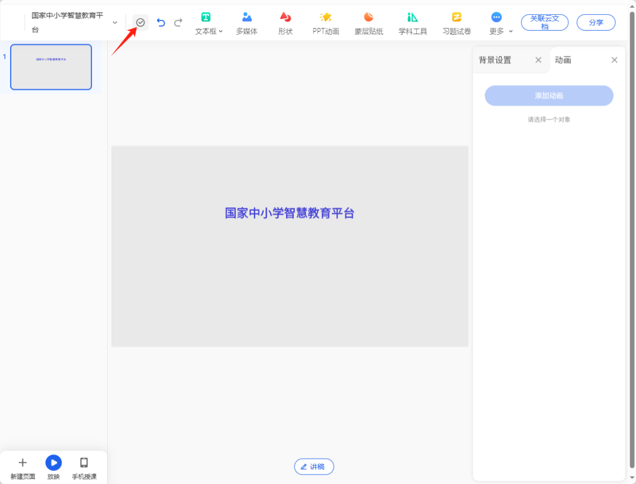
Task: Open the 讲稿 speaker notes
Action: 313,466
